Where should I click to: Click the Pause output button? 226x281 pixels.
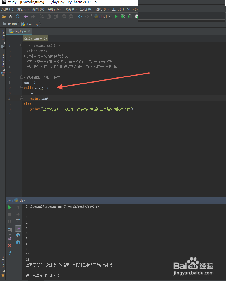[x=10, y=221]
